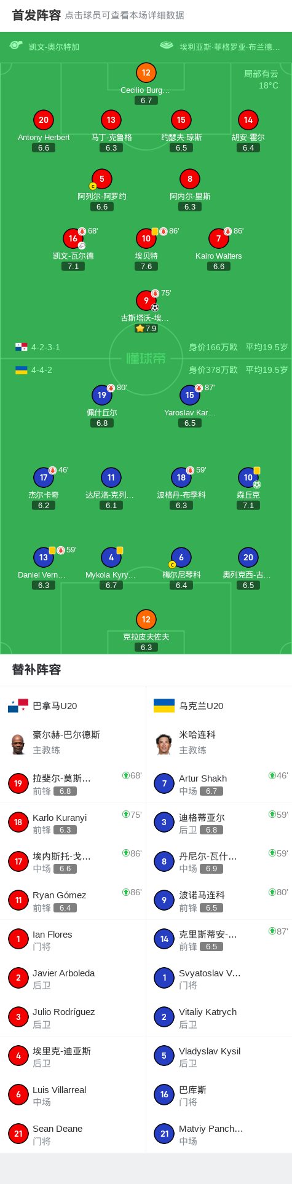The image size is (292, 1184).
Task: Select 佩什丘尔 number 19 blue jersey
Action: pyautogui.click(x=102, y=395)
